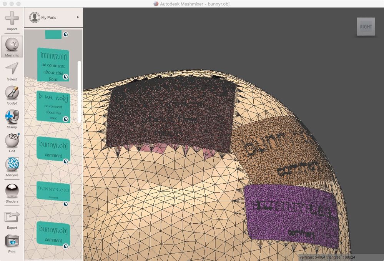Click the parts list vertical scrollbar
This screenshot has height=261, width=384.
tap(79, 92)
